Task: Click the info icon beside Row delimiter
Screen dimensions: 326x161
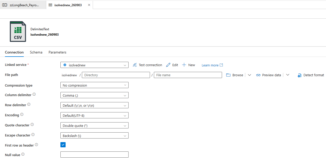Action: pos(29,105)
